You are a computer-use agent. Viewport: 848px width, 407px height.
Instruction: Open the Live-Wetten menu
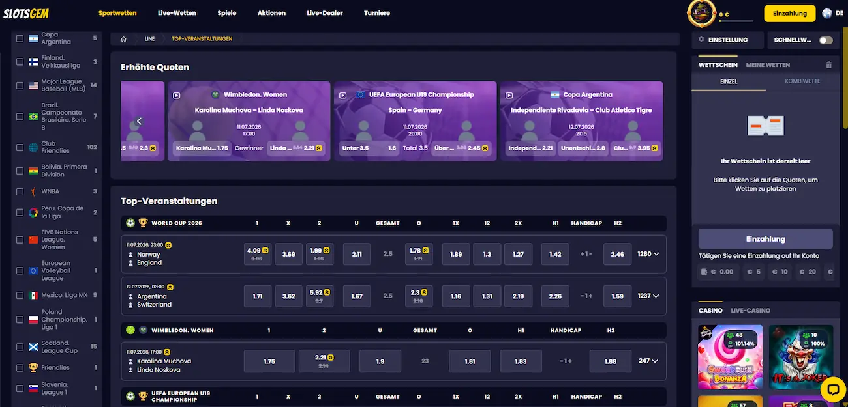(x=177, y=13)
